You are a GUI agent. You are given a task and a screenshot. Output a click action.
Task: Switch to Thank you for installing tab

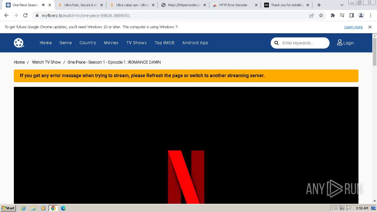pyautogui.click(x=287, y=5)
